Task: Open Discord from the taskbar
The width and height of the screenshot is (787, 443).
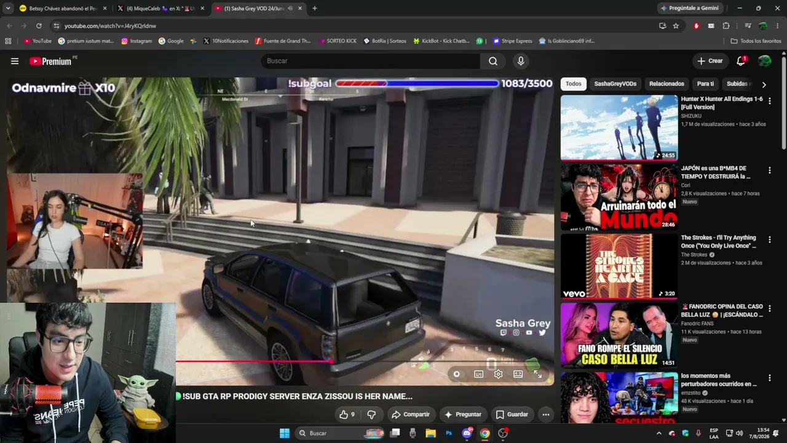Action: pos(467,433)
